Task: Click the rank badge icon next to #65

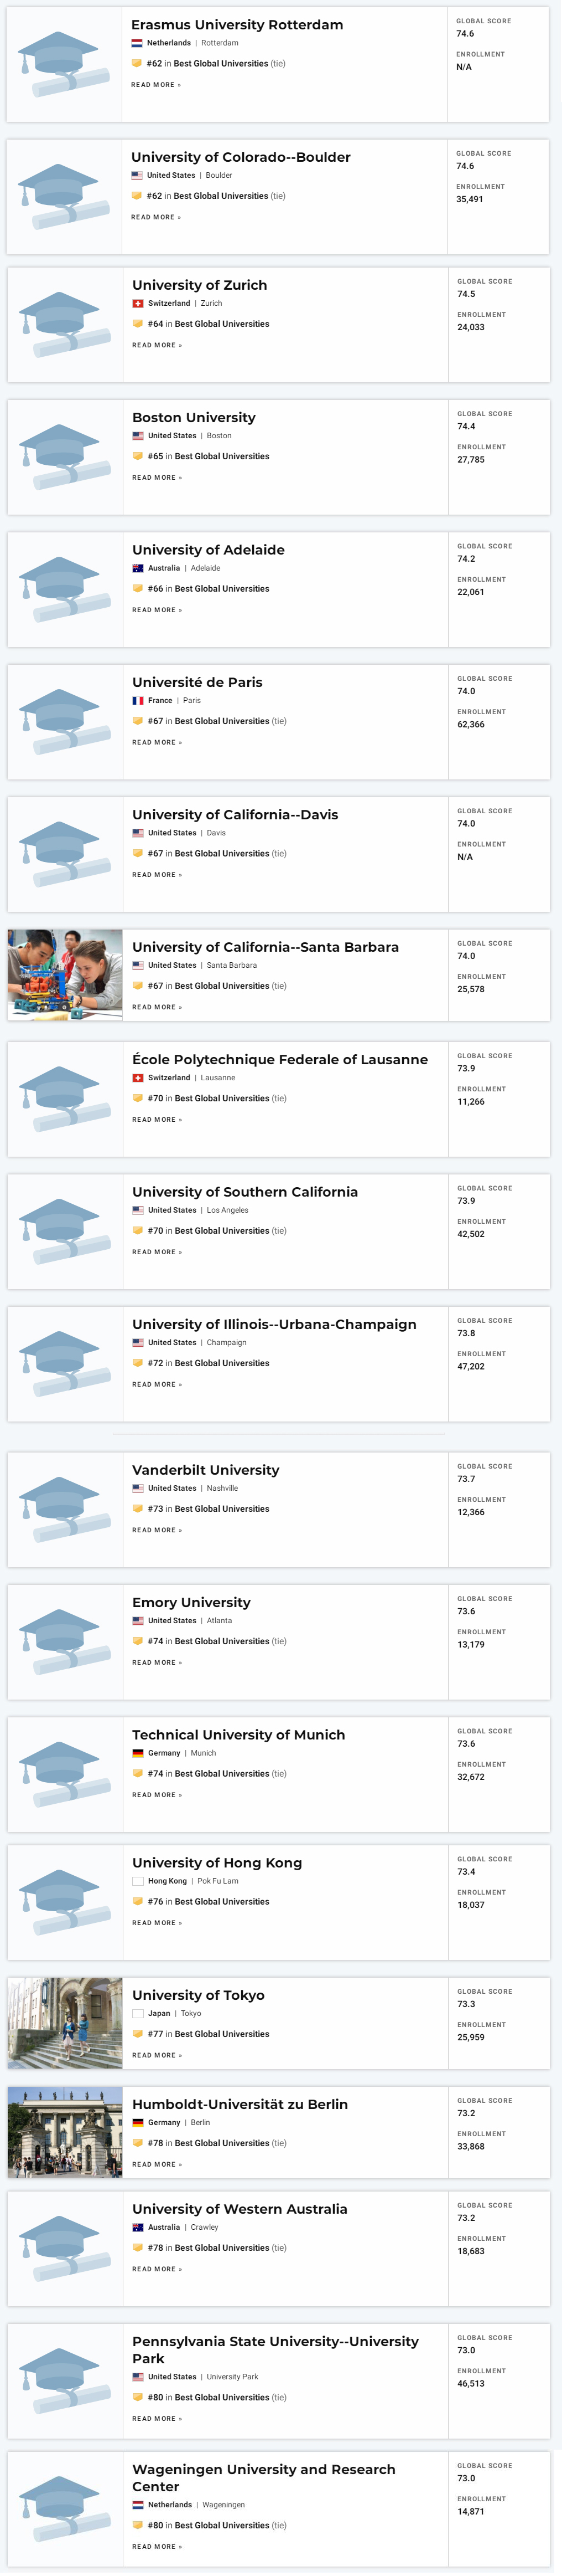Action: click(x=138, y=456)
